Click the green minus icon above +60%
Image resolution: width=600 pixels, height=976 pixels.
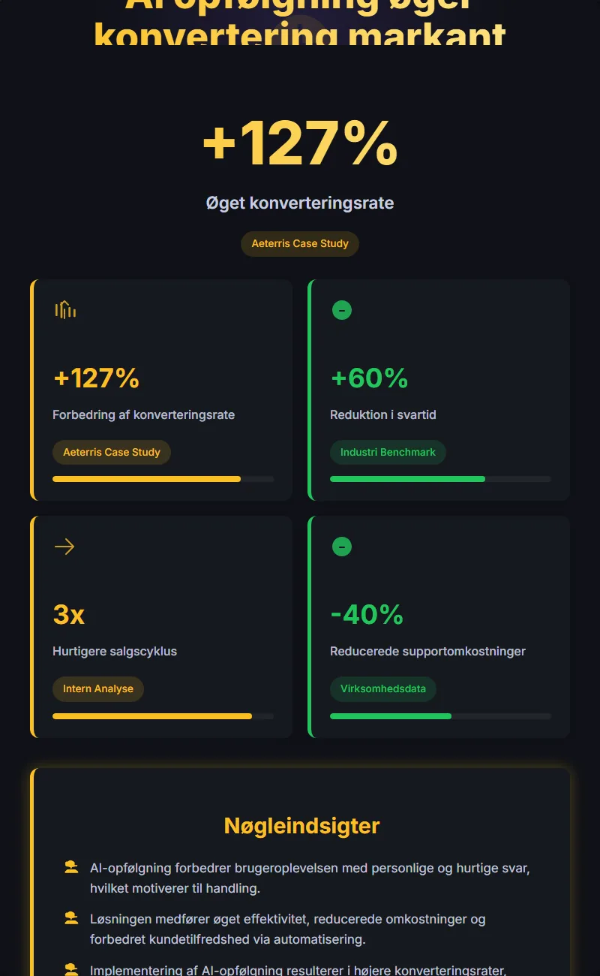[x=342, y=309]
